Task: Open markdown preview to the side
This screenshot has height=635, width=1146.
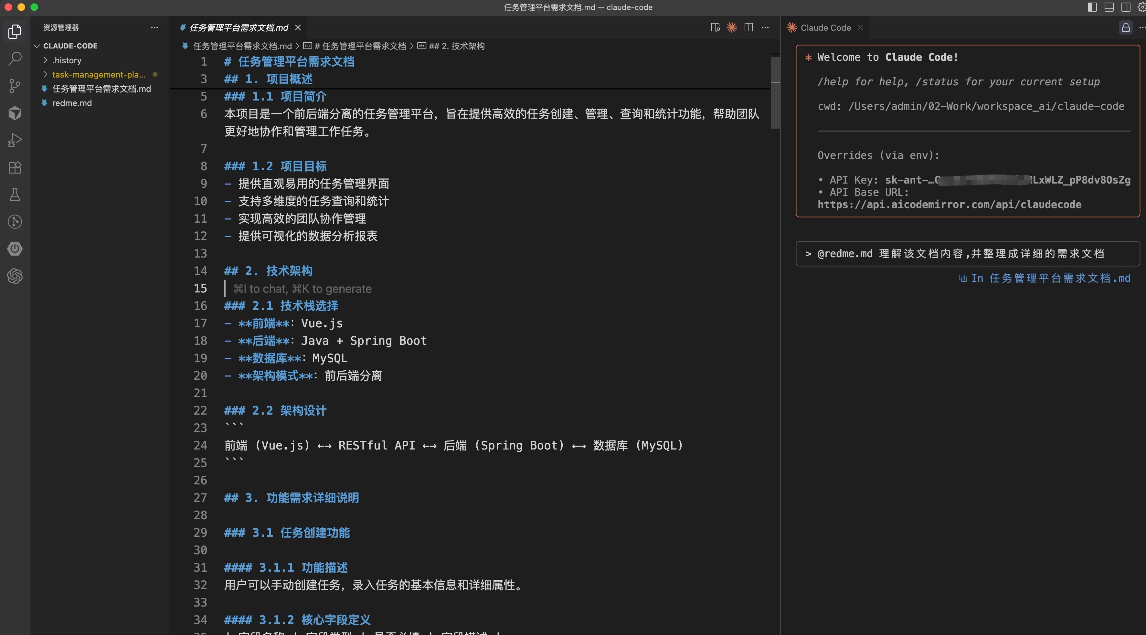Action: (715, 27)
